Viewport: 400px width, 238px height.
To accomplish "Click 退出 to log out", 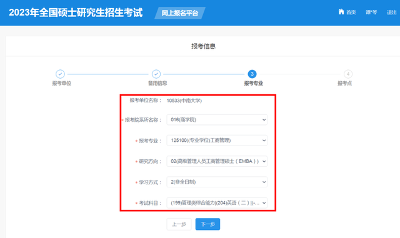I will tap(392, 12).
